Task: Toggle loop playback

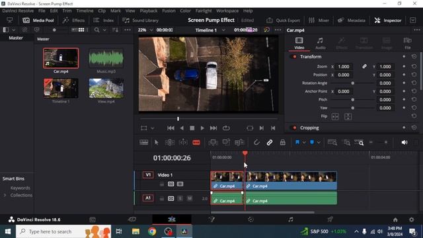Action: point(226,128)
